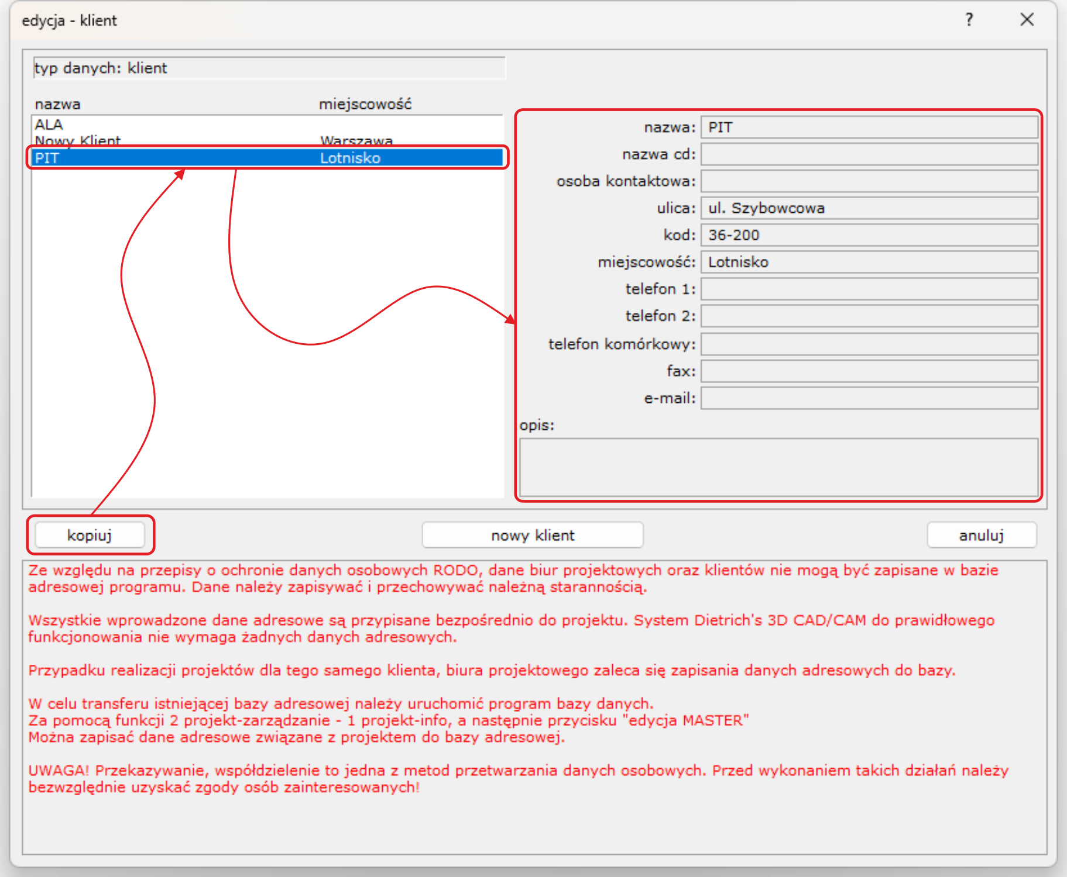This screenshot has width=1067, height=877.
Task: Focus the miejscowość field with Lotnisko
Action: (x=869, y=262)
